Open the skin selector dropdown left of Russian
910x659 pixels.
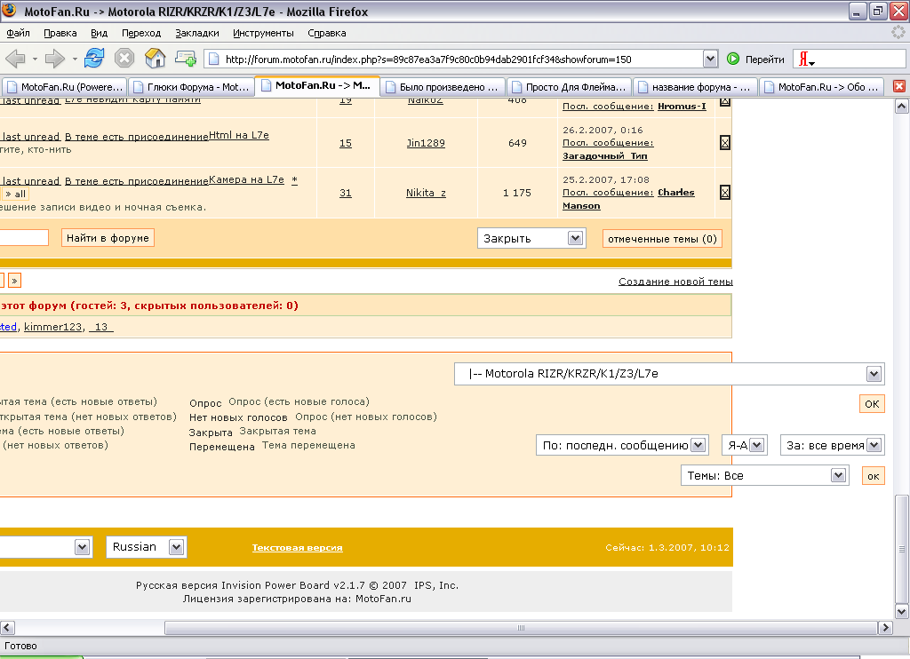[45, 547]
